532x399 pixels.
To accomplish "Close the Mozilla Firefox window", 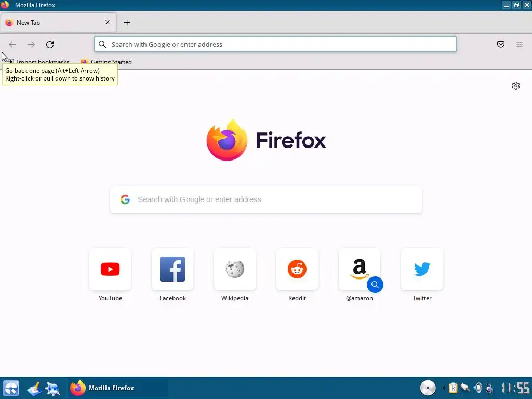I will pyautogui.click(x=527, y=5).
